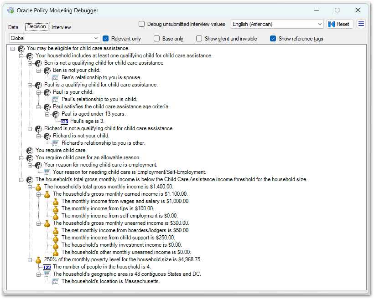
Task: Collapse 'You require child care for an allowable reason' node
Action: (21, 158)
